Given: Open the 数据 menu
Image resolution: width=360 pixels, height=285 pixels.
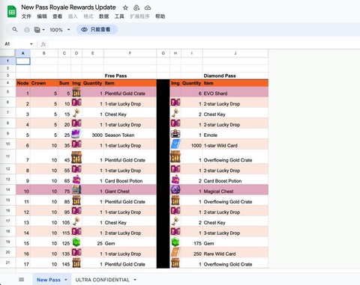Looking at the screenshot, I should [103, 16].
